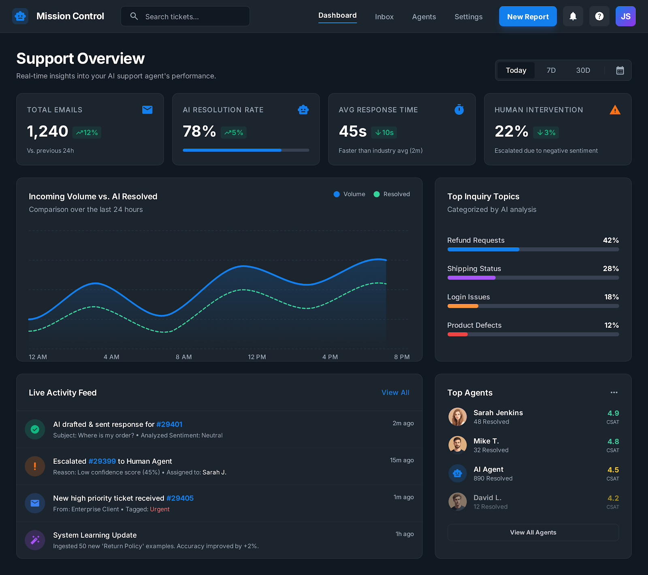The height and width of the screenshot is (575, 648).
Task: Open the notifications bell icon
Action: tap(573, 16)
